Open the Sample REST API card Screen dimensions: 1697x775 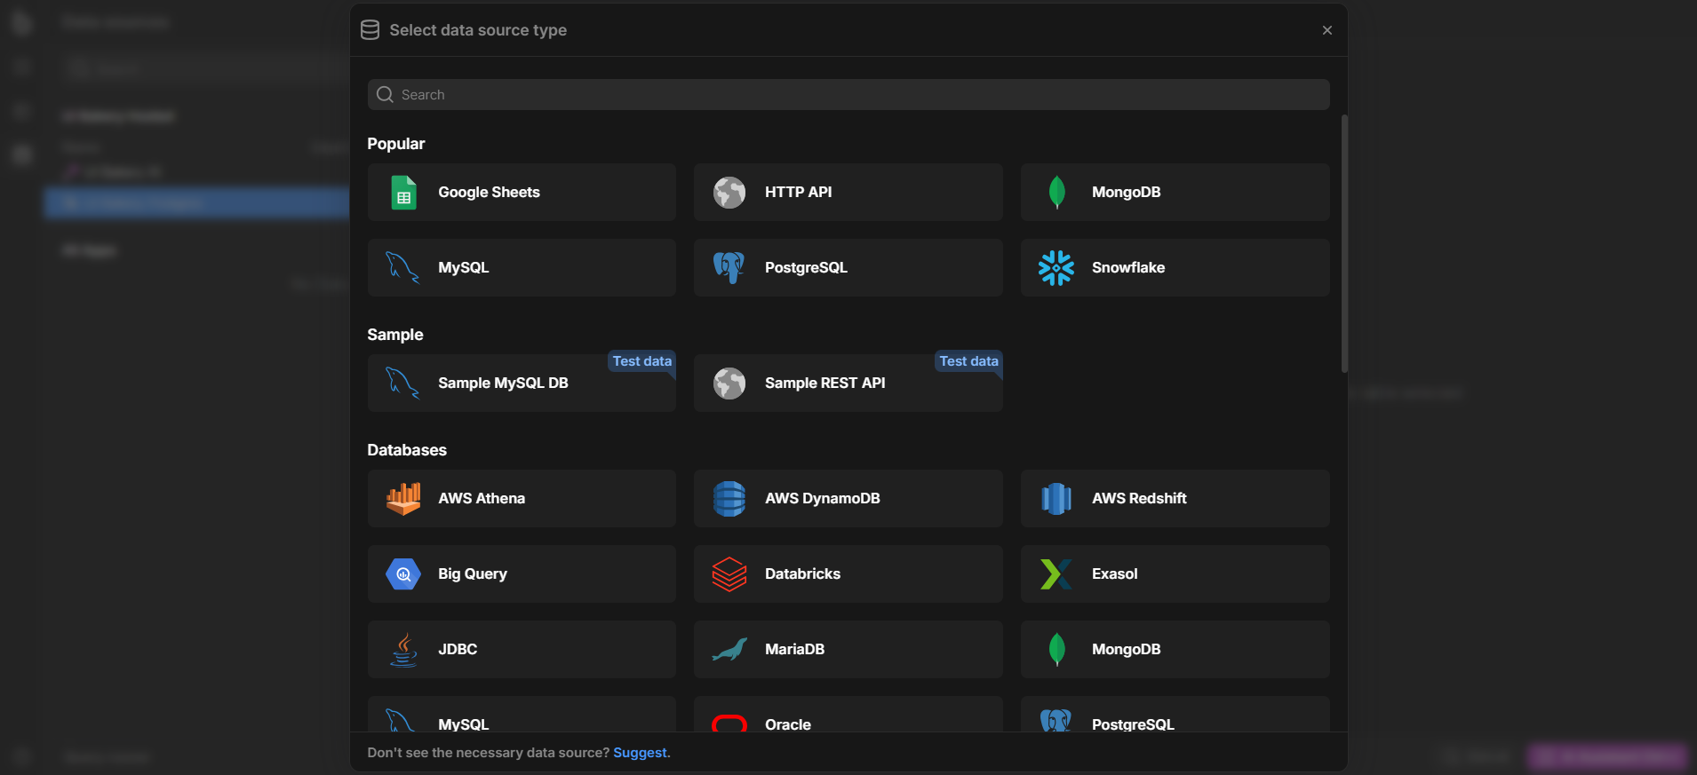pos(848,383)
